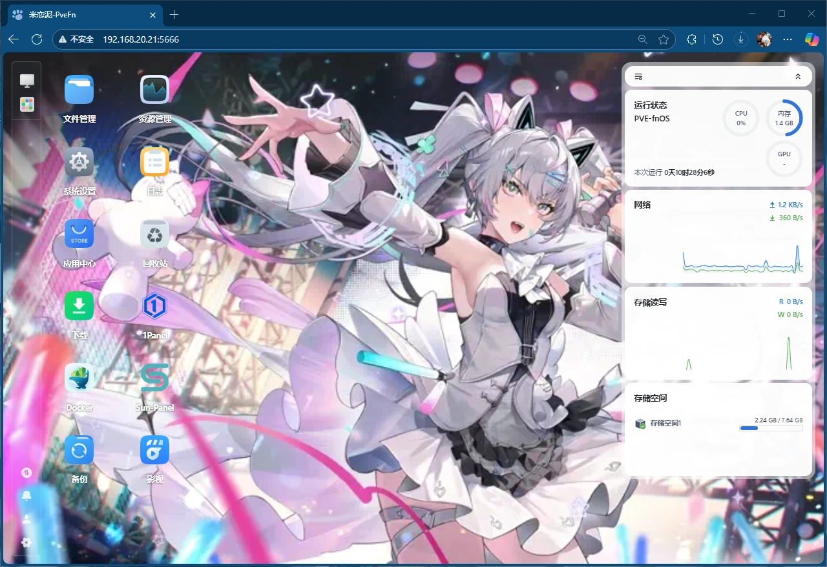Open the 备份 backup app
Screen dimensions: 827x567
(79, 450)
